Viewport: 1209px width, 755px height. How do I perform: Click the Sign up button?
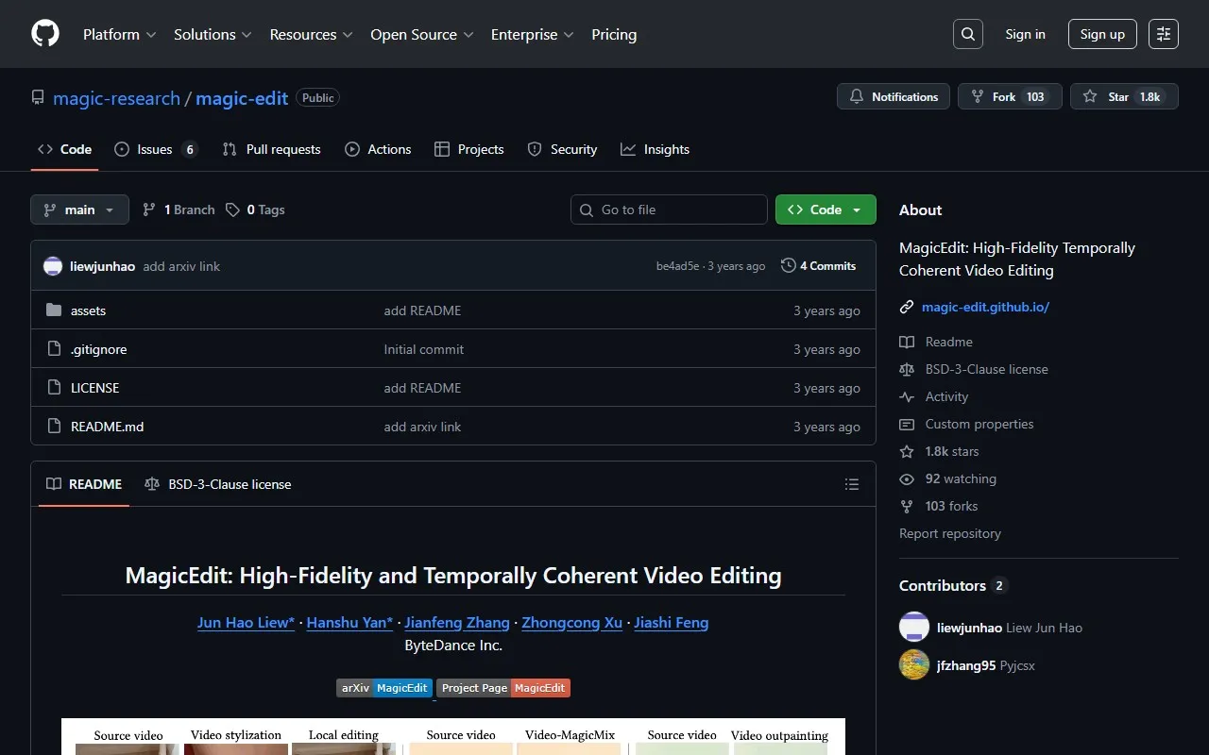tap(1102, 34)
